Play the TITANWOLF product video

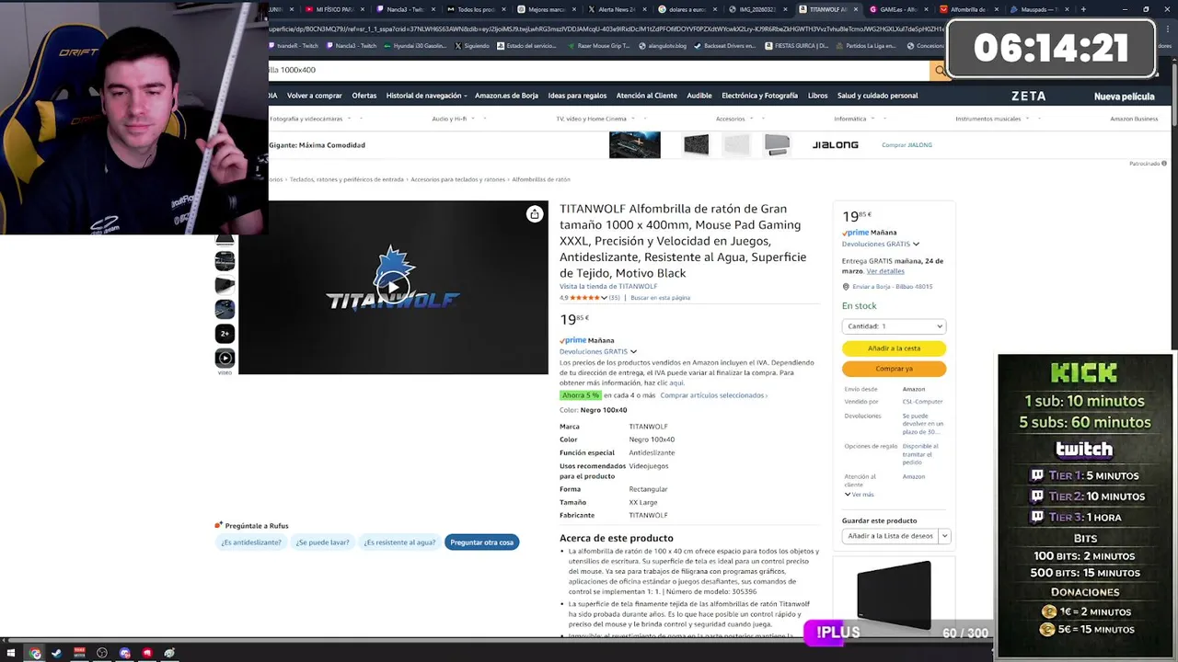coord(393,287)
